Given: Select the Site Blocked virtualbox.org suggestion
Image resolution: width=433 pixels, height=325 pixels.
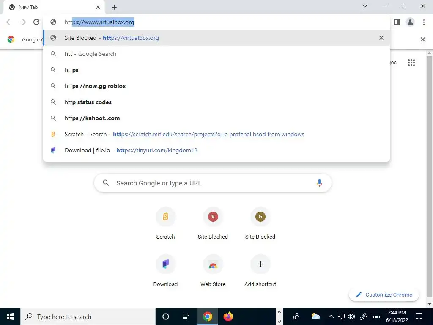Looking at the screenshot, I should click(x=216, y=38).
